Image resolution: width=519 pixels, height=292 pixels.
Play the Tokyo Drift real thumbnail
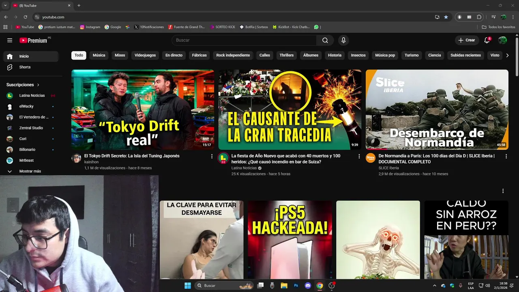pyautogui.click(x=143, y=109)
